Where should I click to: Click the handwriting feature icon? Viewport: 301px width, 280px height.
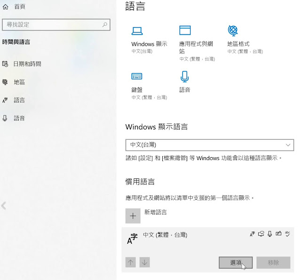click(278, 233)
